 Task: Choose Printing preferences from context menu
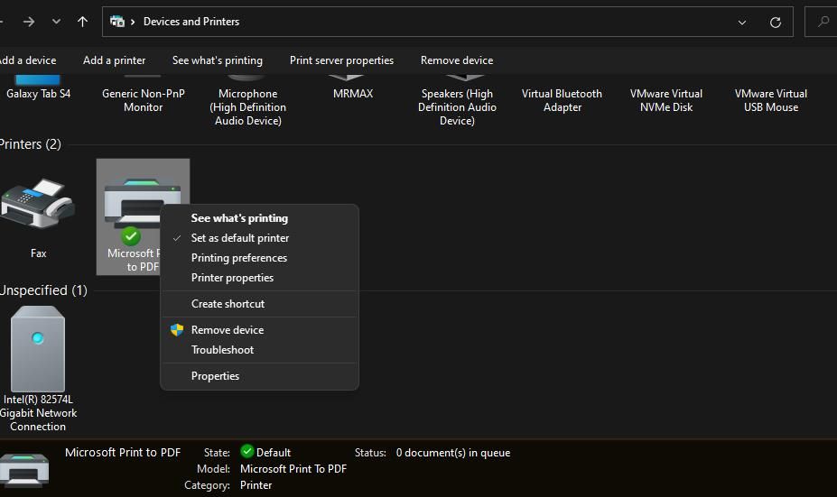click(x=239, y=258)
